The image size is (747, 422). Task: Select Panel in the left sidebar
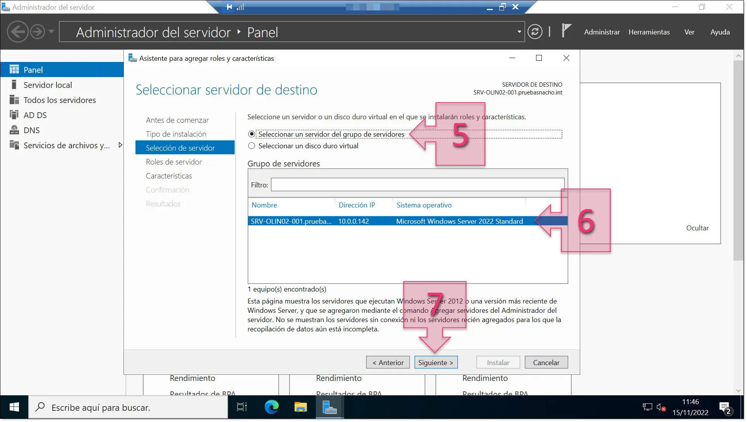pyautogui.click(x=62, y=70)
